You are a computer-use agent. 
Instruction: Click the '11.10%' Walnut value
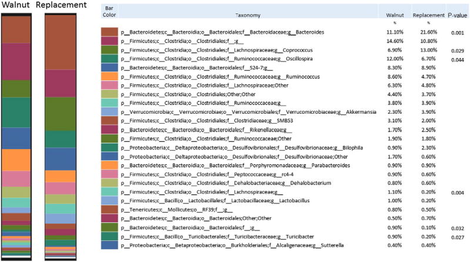395,32
